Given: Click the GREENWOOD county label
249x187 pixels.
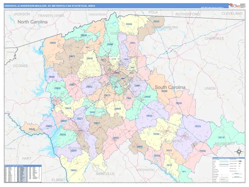Looking at the screenshot, I should point(146,170).
